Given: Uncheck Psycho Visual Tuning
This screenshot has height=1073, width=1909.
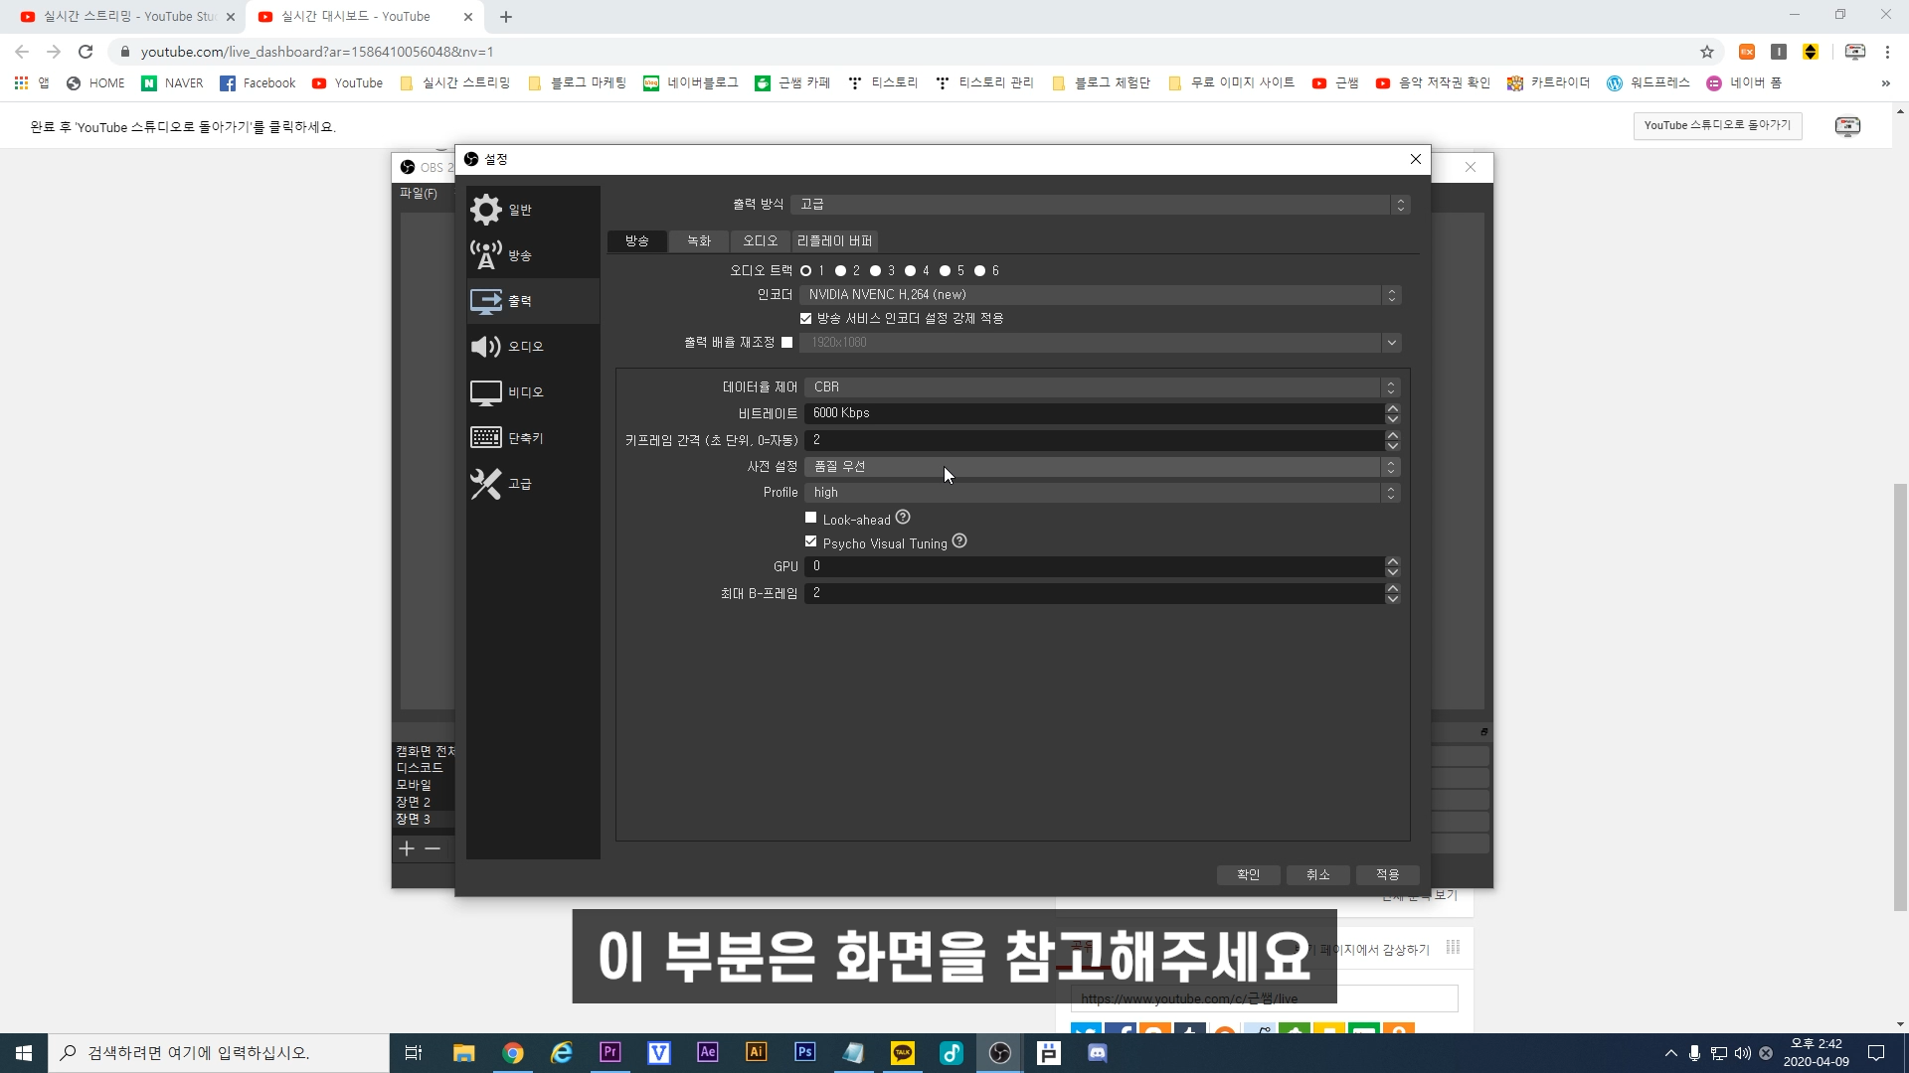Looking at the screenshot, I should coord(811,542).
